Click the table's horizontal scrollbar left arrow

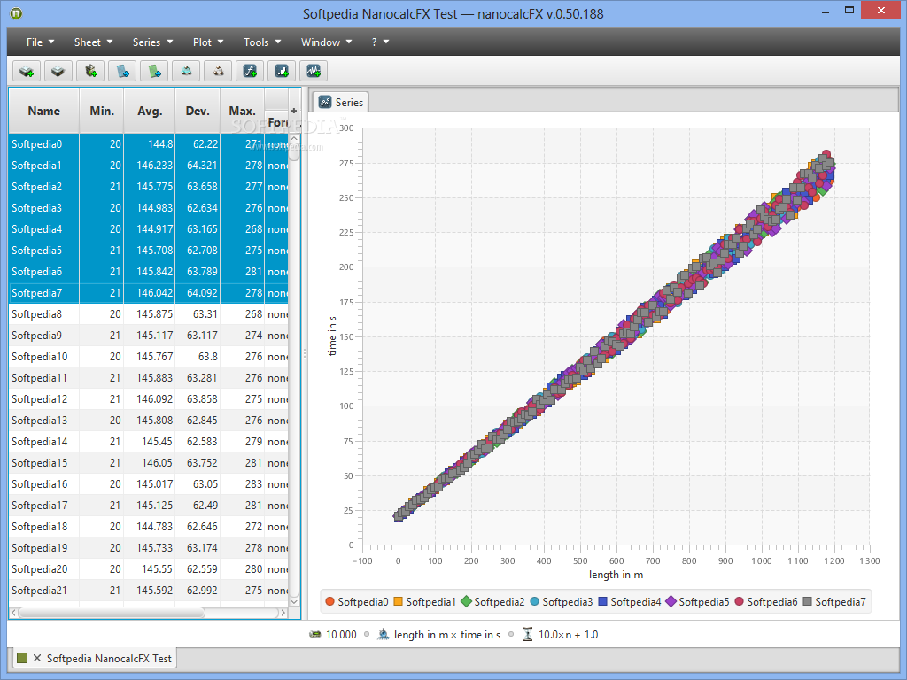[14, 613]
